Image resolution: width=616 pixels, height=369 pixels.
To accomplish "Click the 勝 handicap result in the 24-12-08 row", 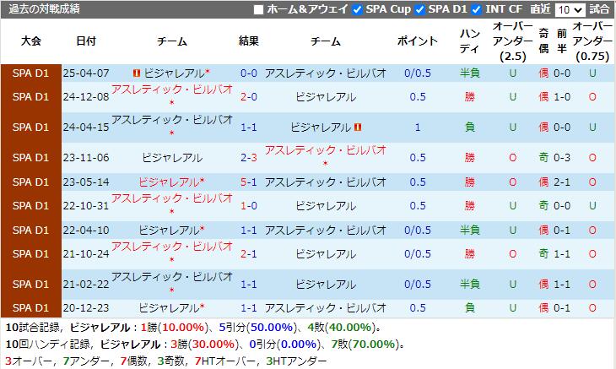I will click(x=470, y=96).
